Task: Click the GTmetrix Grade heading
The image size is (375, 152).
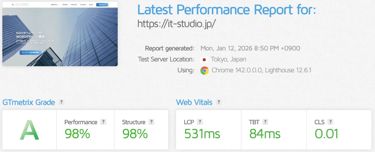Action: pyautogui.click(x=29, y=102)
